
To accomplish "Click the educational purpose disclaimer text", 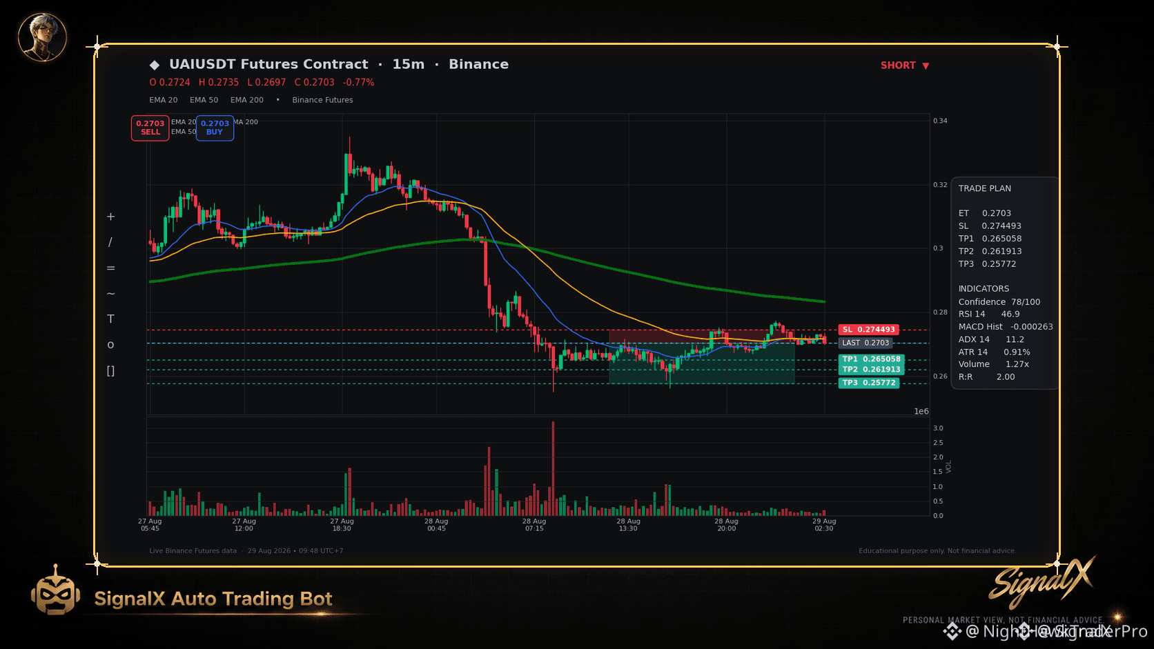I will tap(937, 551).
